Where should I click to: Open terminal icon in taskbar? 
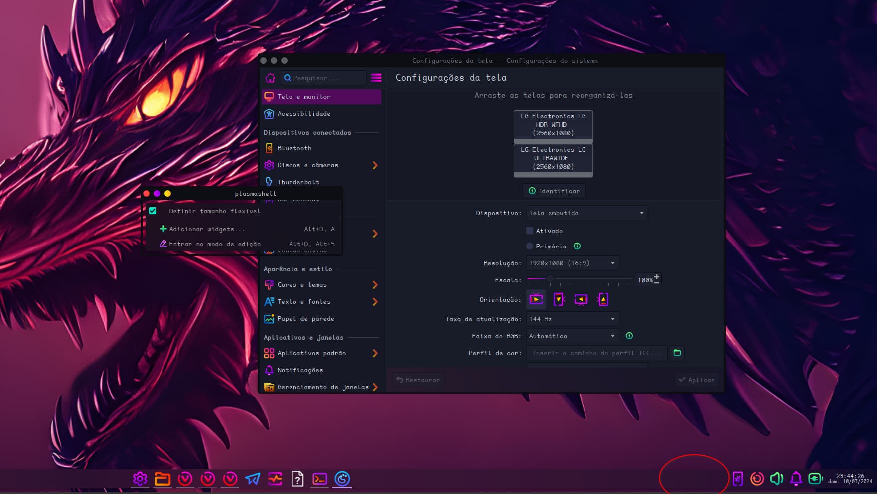click(x=320, y=479)
